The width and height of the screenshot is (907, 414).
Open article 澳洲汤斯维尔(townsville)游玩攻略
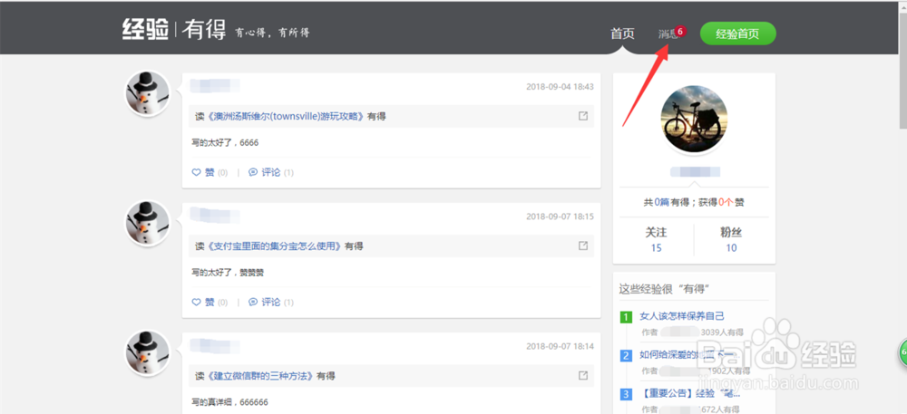287,116
